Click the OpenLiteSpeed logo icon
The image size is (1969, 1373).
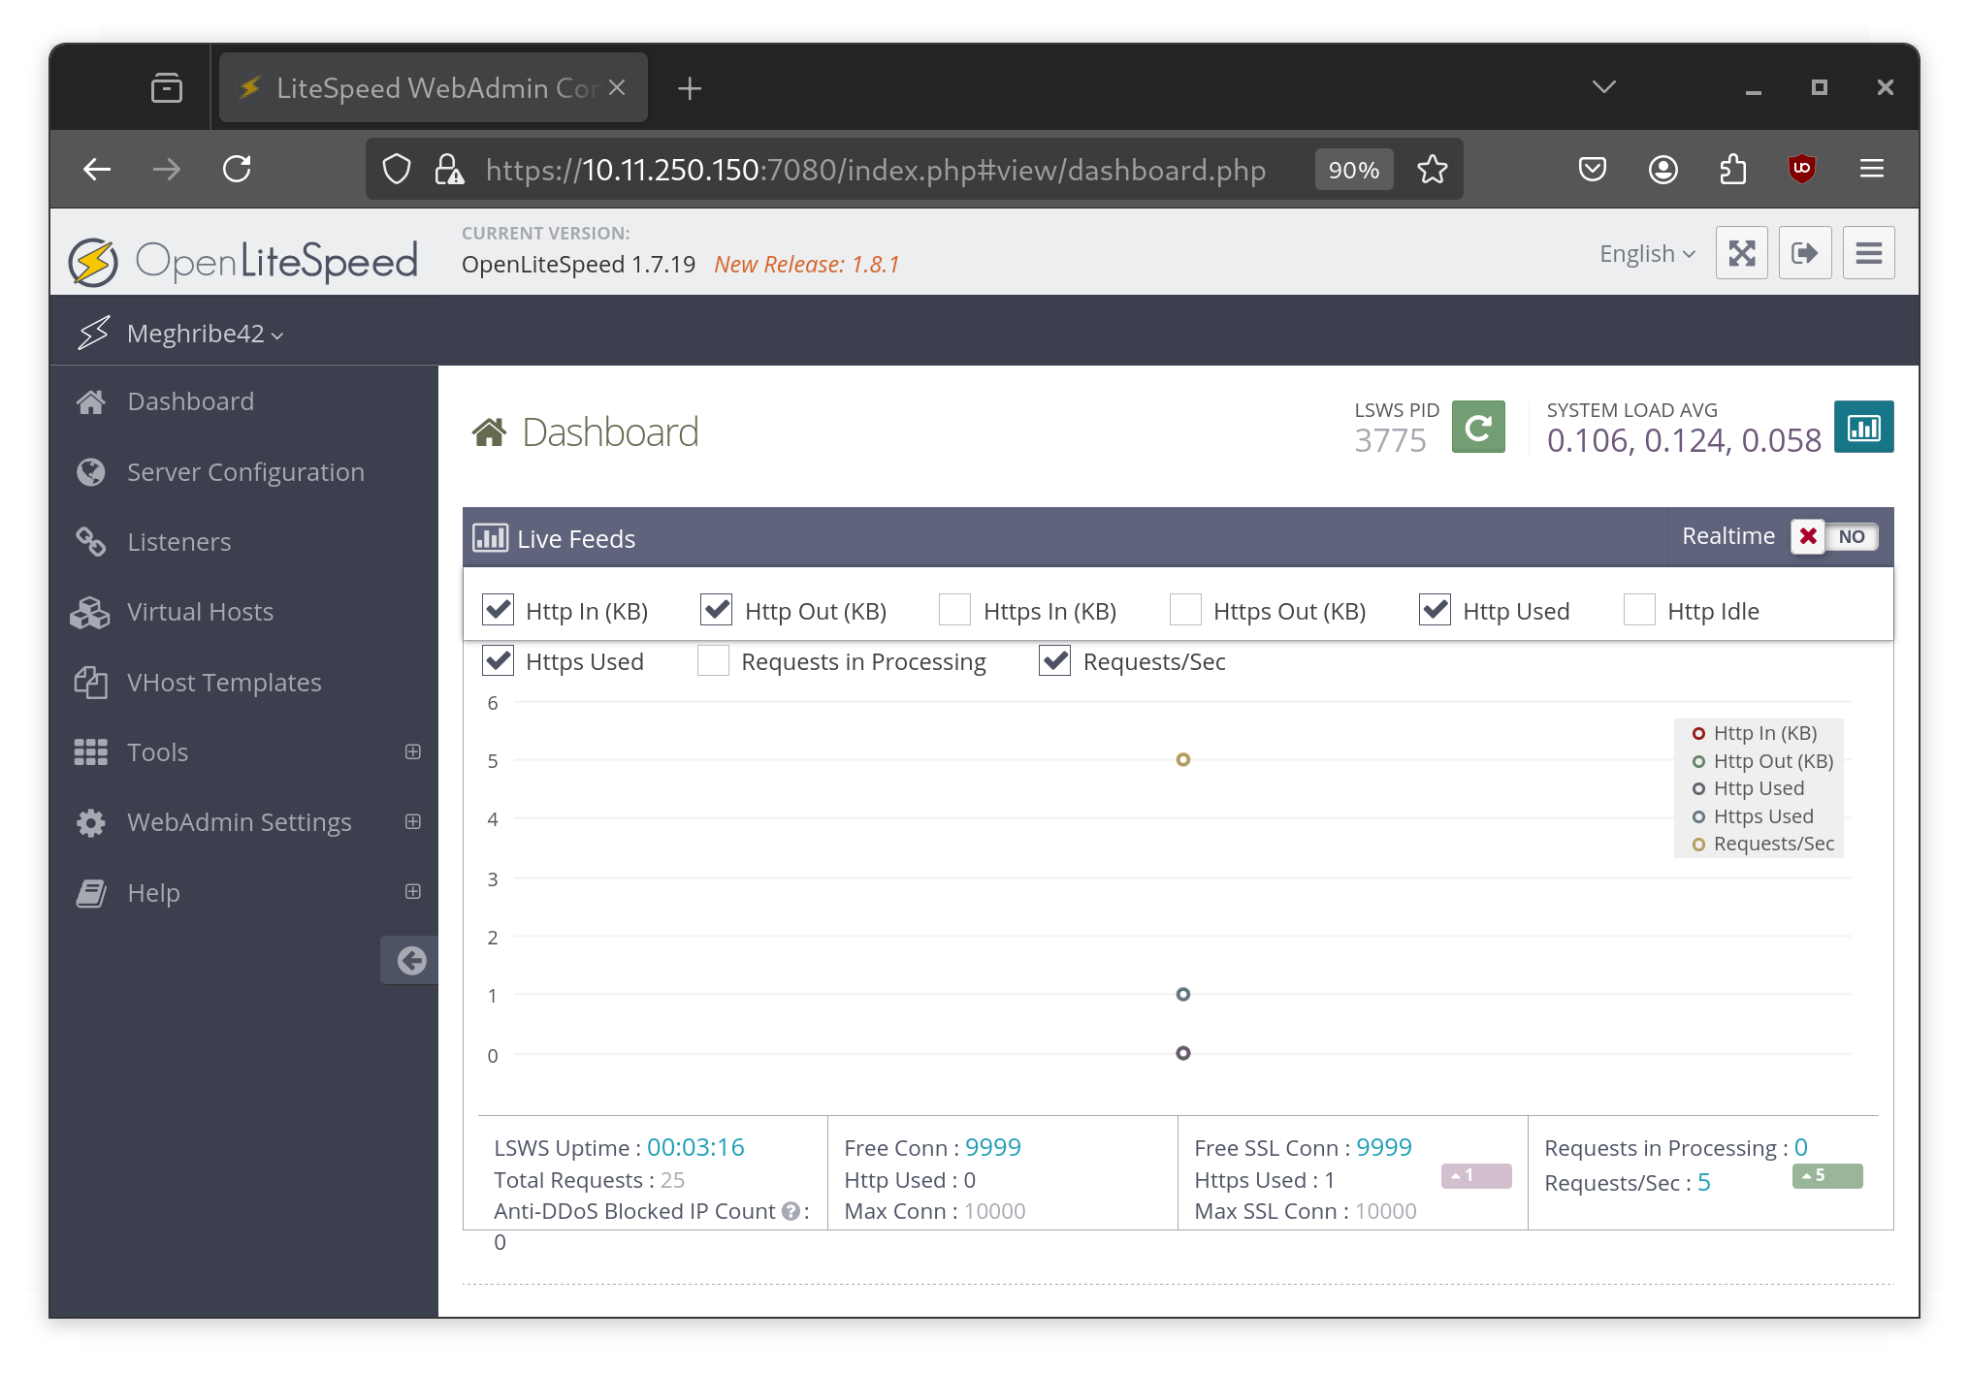(x=93, y=262)
